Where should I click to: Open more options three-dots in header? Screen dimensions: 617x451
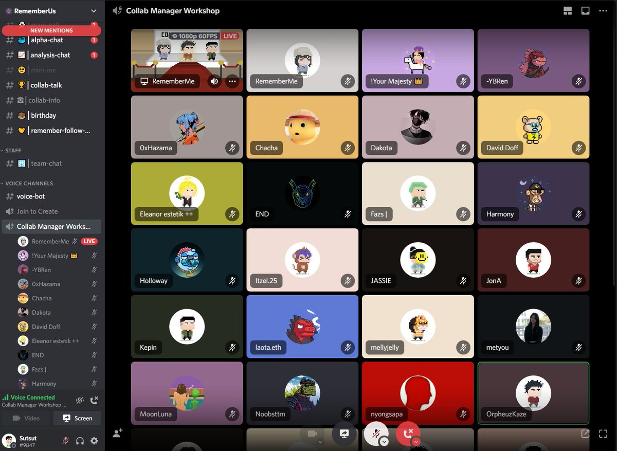pyautogui.click(x=603, y=11)
